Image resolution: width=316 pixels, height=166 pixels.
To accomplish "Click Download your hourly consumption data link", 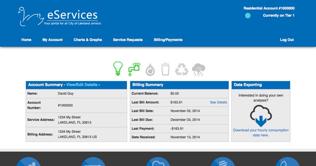I will point(261,132).
